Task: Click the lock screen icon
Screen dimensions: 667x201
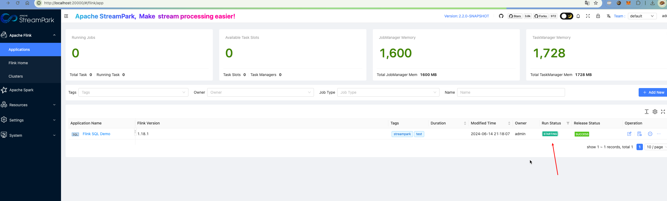Action: point(598,16)
